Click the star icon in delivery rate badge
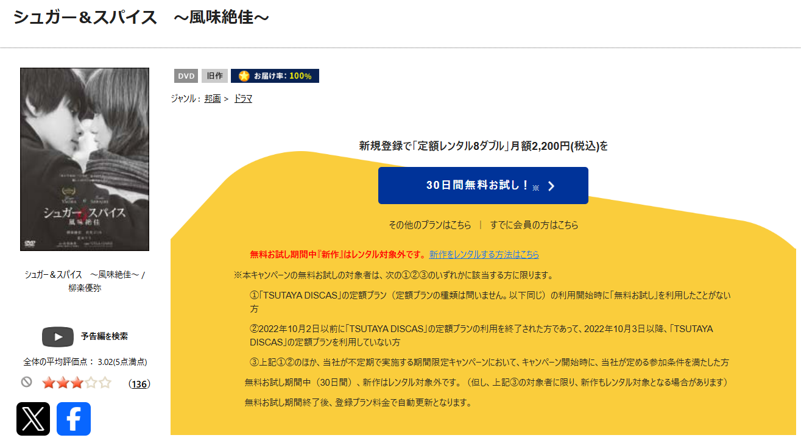The image size is (801, 446). click(244, 76)
